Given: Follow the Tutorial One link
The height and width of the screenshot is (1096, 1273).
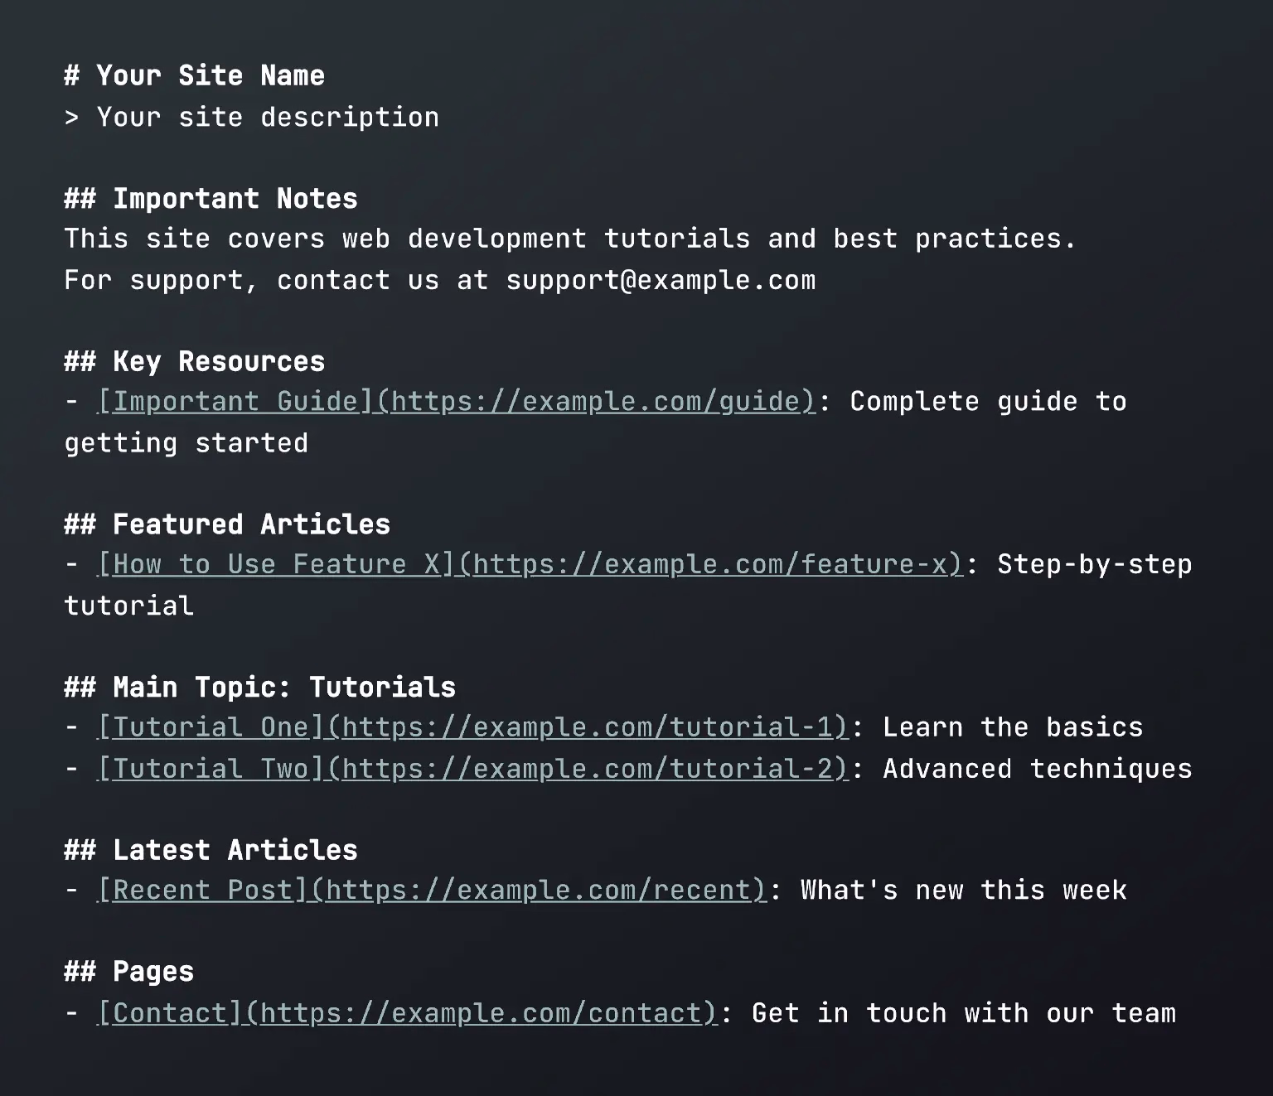Looking at the screenshot, I should (472, 727).
